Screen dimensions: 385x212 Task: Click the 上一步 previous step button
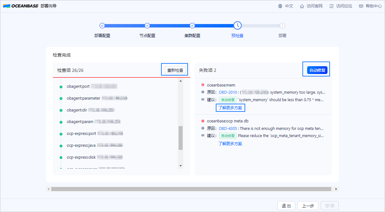pyautogui.click(x=308, y=206)
